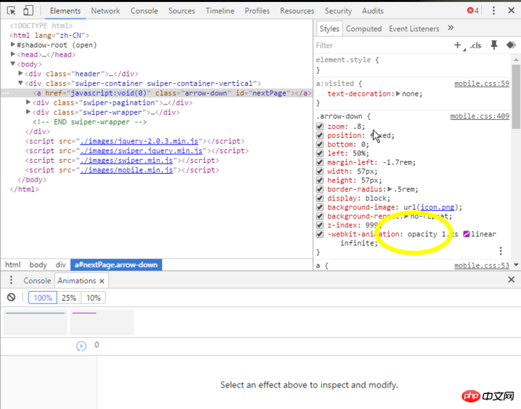Toggle element state with pin icon
The height and width of the screenshot is (409, 521).
(x=494, y=45)
